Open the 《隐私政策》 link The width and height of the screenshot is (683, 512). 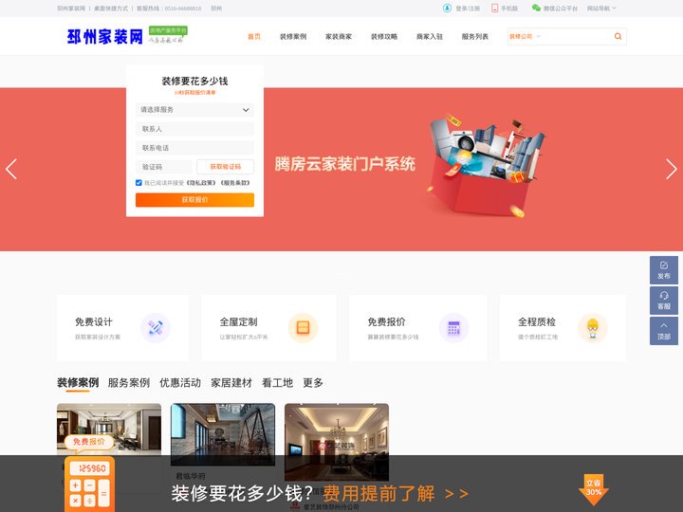pyautogui.click(x=201, y=183)
